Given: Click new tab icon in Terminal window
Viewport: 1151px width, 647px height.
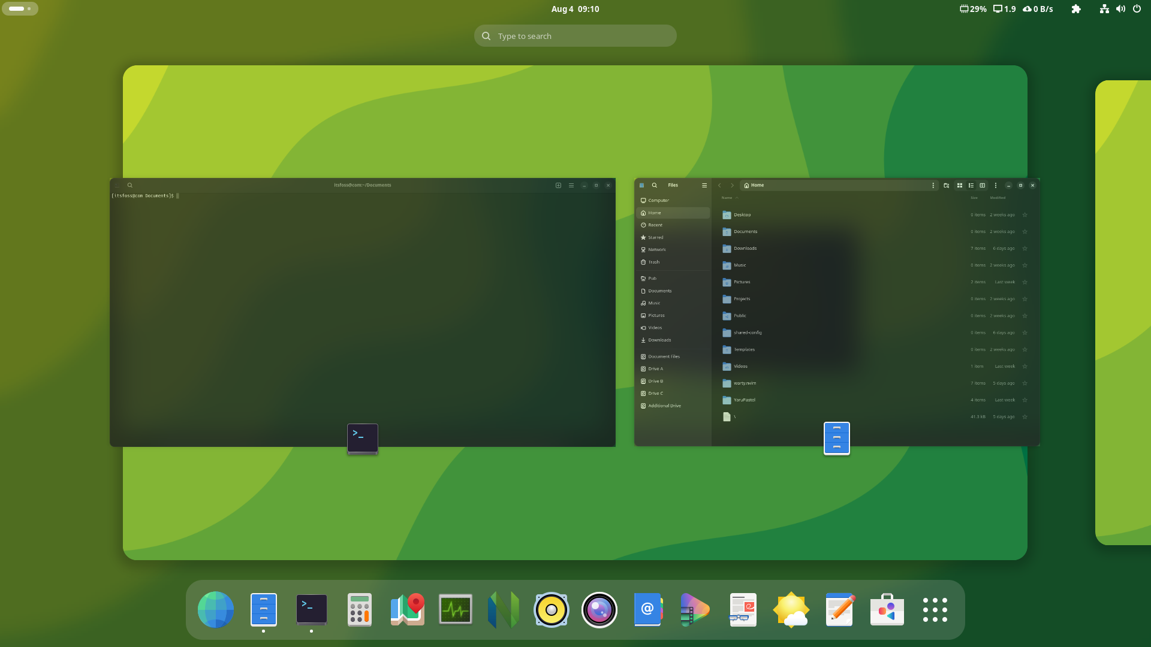Looking at the screenshot, I should coord(558,185).
